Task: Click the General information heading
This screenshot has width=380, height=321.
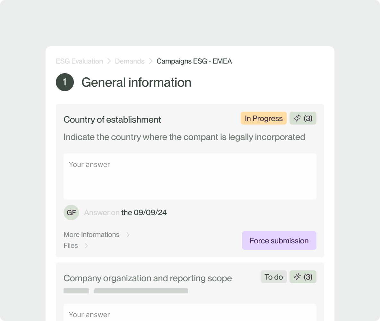Action: [136, 82]
